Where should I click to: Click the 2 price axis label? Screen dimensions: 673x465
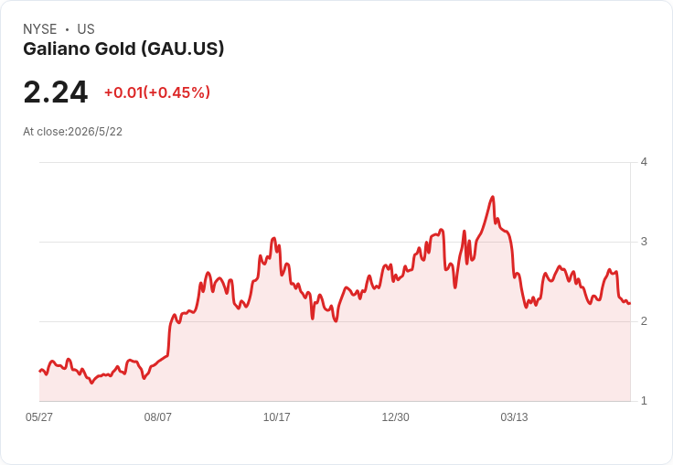[x=644, y=321]
